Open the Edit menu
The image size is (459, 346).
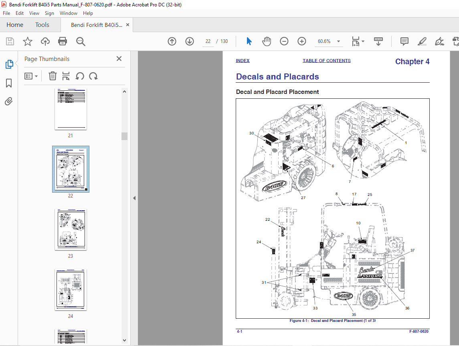pos(20,13)
